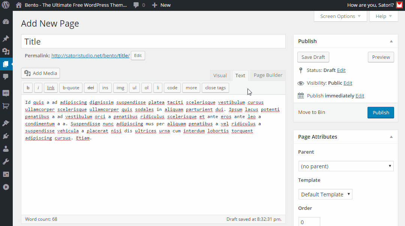Open the WooCommerce sidebar icon
Image resolution: width=405 pixels, height=226 pixels.
tap(6, 93)
